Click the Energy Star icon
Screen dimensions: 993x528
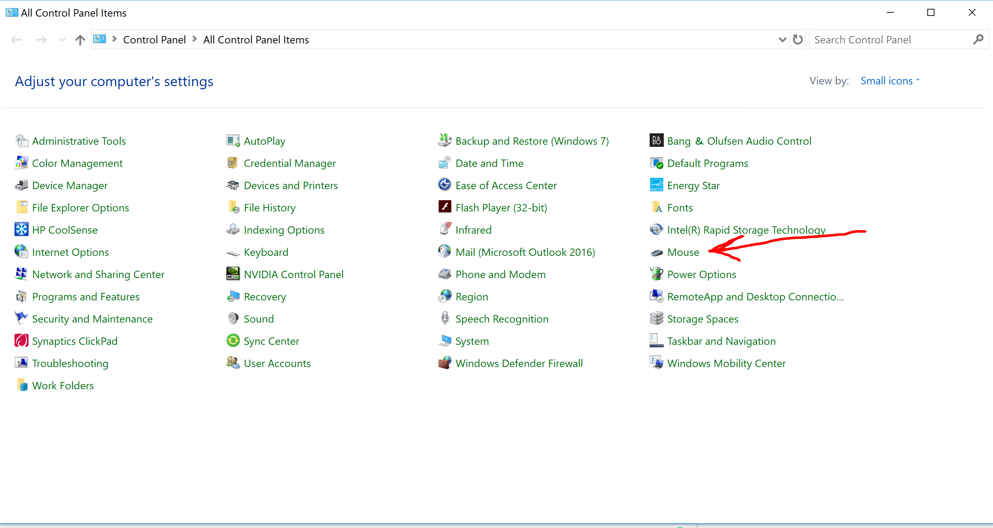point(656,185)
